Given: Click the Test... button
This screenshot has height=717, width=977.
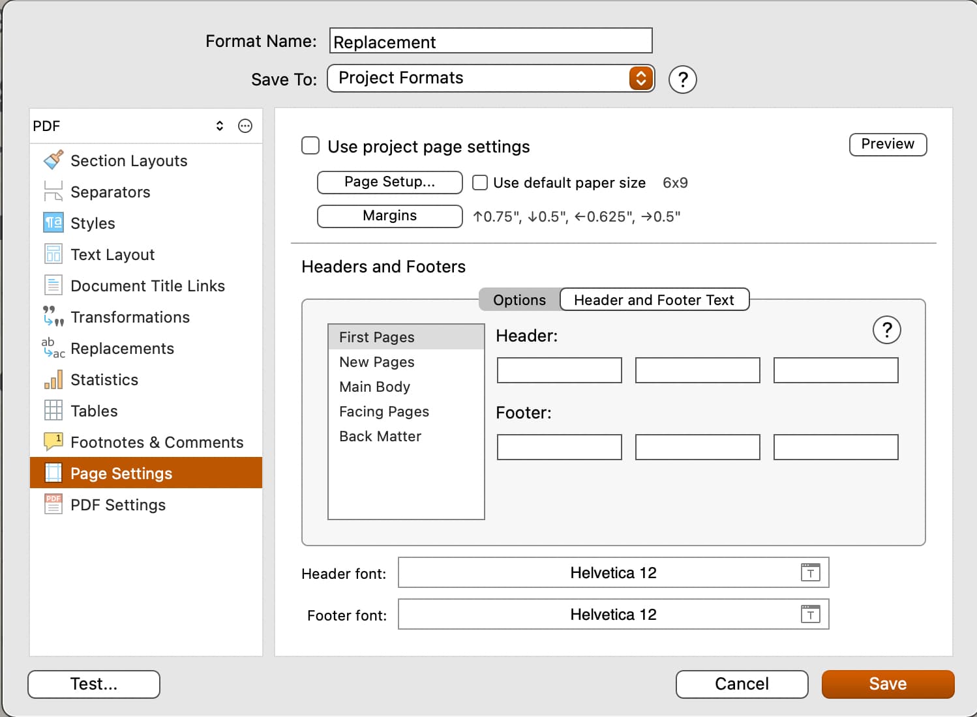Looking at the screenshot, I should [x=94, y=684].
